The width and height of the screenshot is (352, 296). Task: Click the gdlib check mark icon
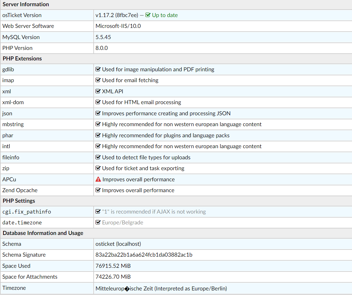[x=98, y=69]
